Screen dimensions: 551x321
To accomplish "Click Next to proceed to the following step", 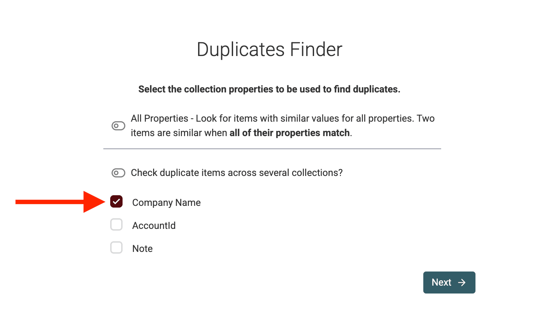I will coord(449,283).
